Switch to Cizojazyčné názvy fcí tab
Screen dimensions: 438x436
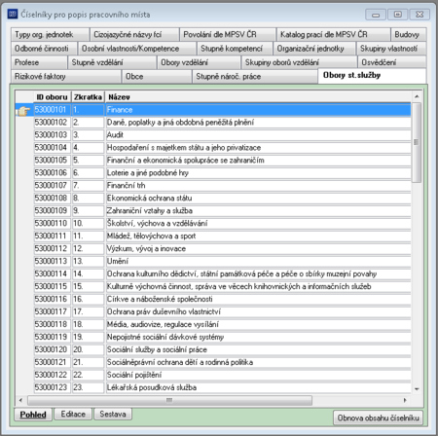tap(134, 34)
